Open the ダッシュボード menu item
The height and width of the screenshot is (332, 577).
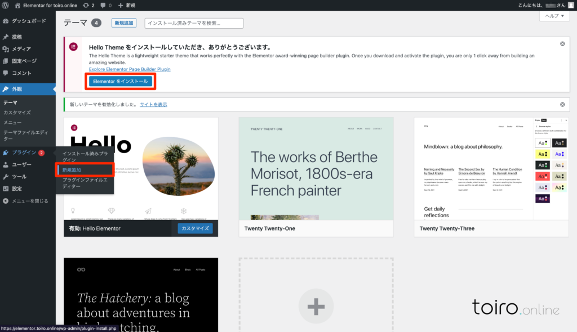click(x=29, y=21)
